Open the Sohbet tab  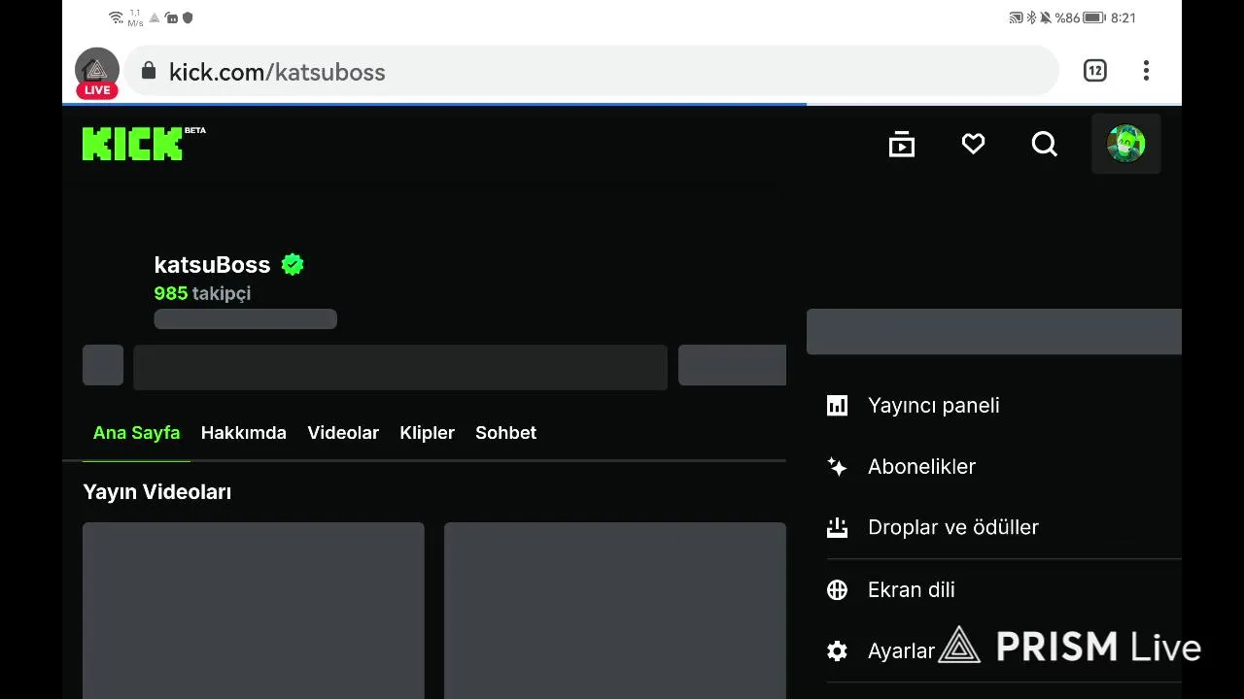505,433
